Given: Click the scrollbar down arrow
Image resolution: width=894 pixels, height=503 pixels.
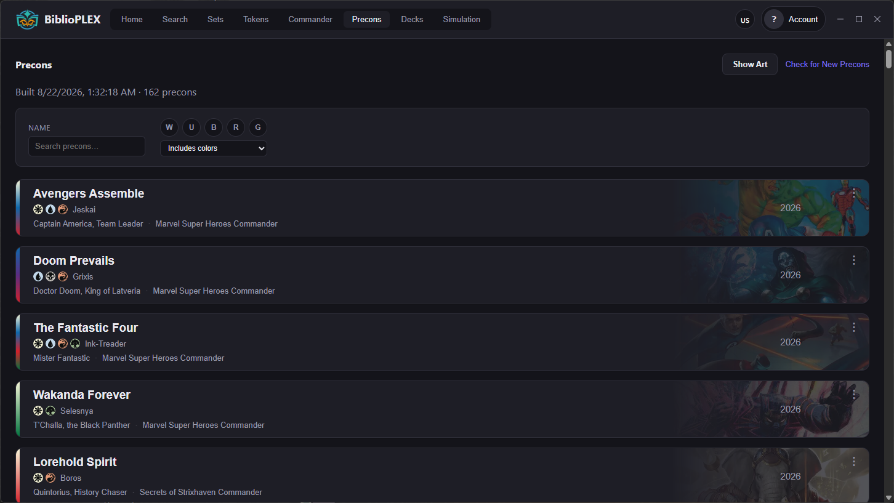Looking at the screenshot, I should tap(888, 497).
